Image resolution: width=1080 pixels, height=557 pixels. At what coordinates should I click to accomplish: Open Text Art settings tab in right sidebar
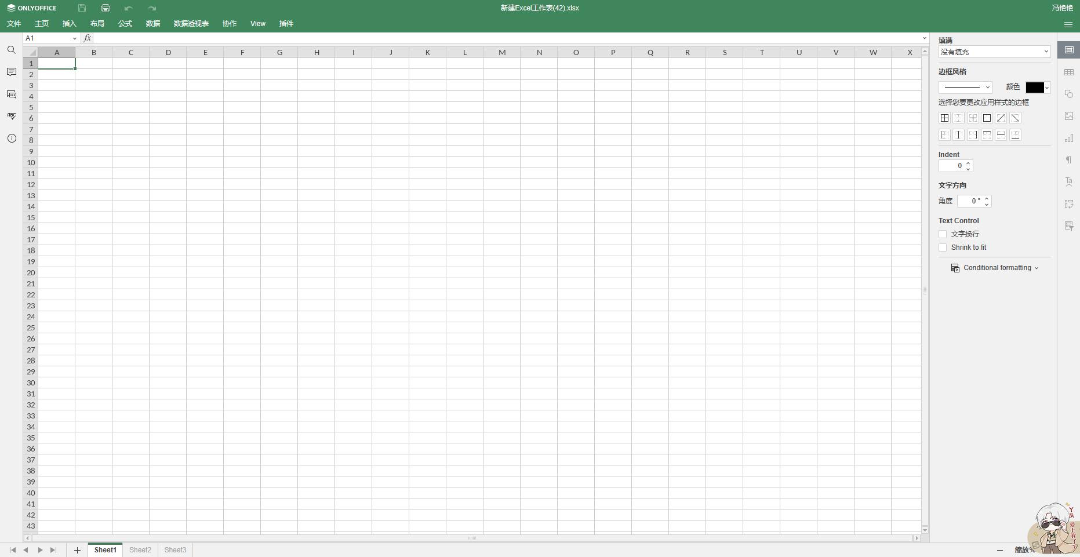[x=1069, y=182]
